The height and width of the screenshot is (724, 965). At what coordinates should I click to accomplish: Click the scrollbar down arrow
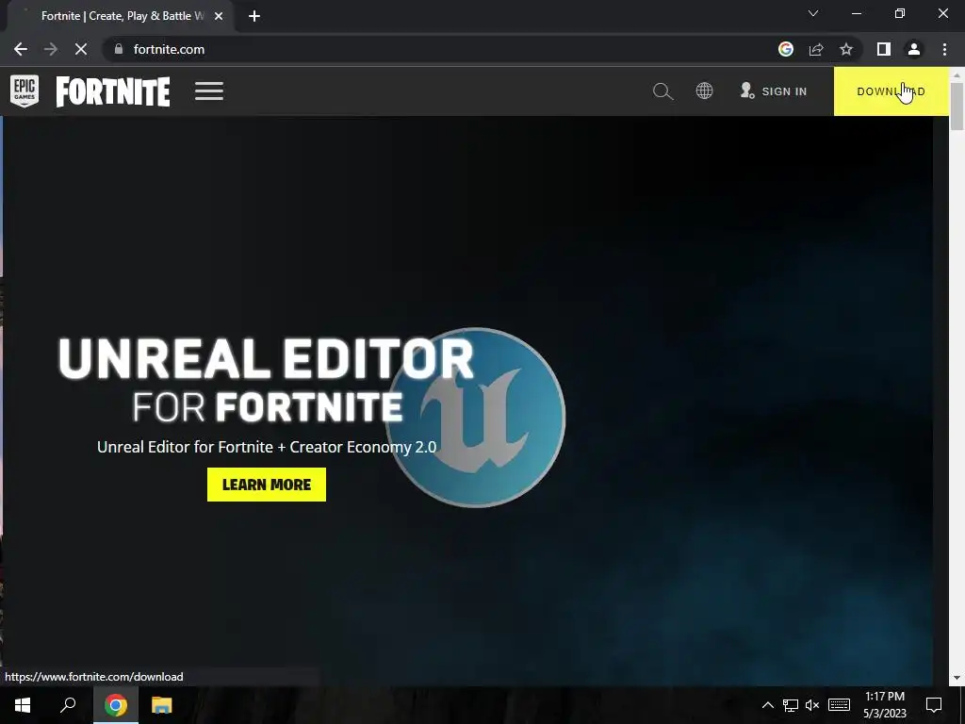[x=957, y=678]
